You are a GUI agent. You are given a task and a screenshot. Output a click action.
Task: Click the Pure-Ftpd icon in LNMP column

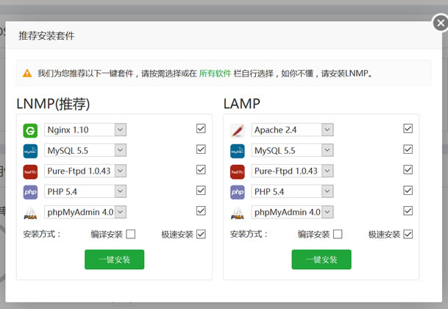pyautogui.click(x=30, y=171)
